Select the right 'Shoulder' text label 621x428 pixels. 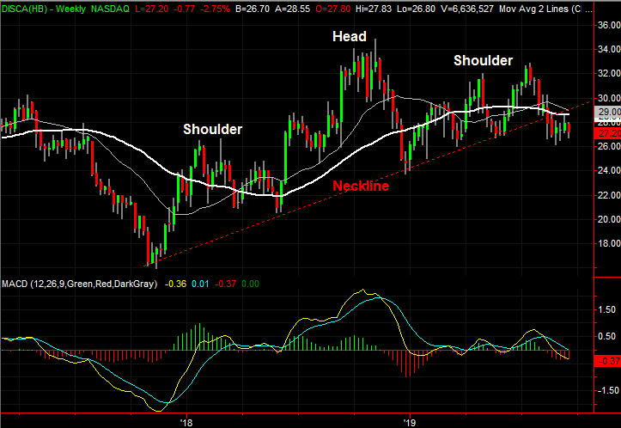tap(484, 60)
